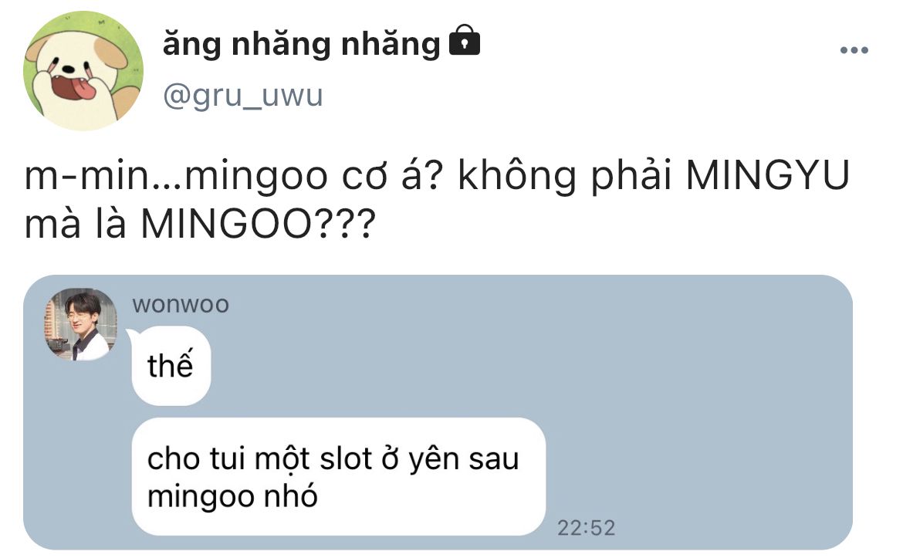Select the 'thế' chat bubble

(x=170, y=366)
